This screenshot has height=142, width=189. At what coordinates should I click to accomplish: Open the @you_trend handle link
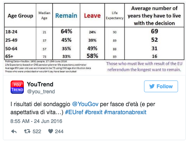[x=41, y=91]
